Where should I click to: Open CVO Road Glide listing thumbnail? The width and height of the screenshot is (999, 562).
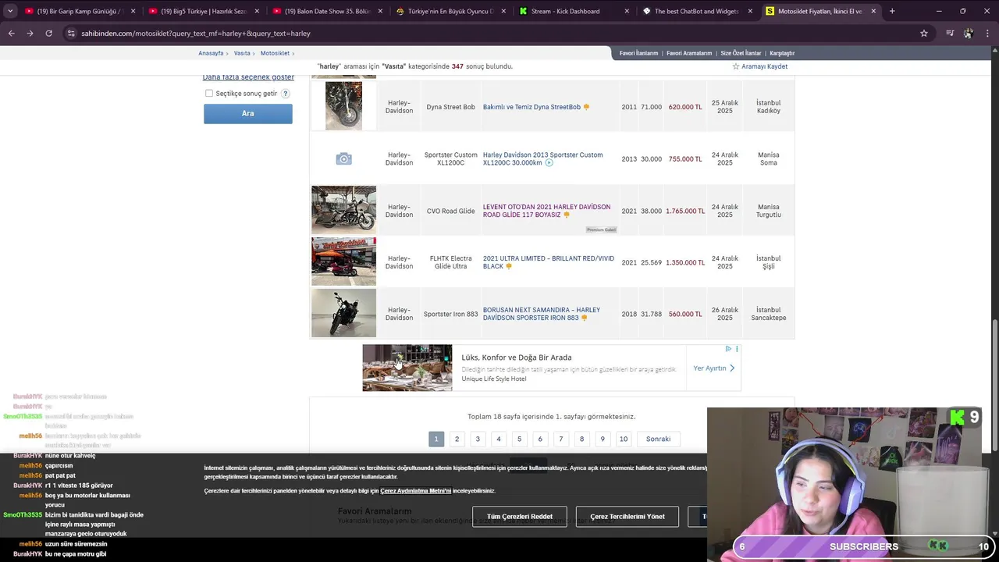343,209
